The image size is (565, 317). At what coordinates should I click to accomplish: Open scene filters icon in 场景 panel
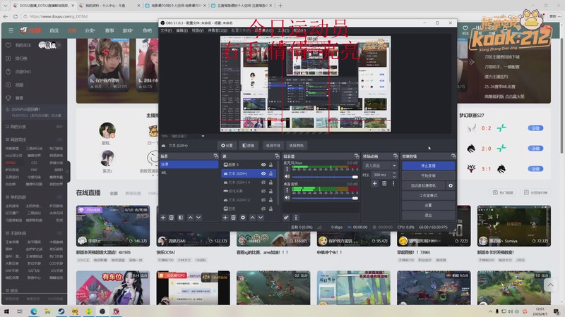click(181, 218)
